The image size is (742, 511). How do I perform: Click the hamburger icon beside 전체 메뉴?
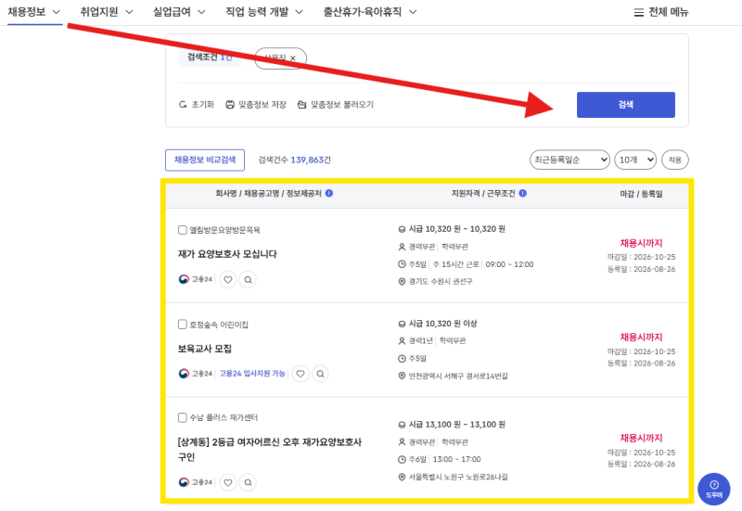click(638, 12)
